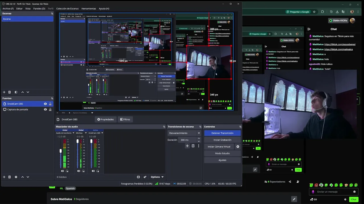Image resolution: width=364 pixels, height=204 pixels.
Task: Toggle monitoring for Mic/Aux channel
Action: (83, 171)
